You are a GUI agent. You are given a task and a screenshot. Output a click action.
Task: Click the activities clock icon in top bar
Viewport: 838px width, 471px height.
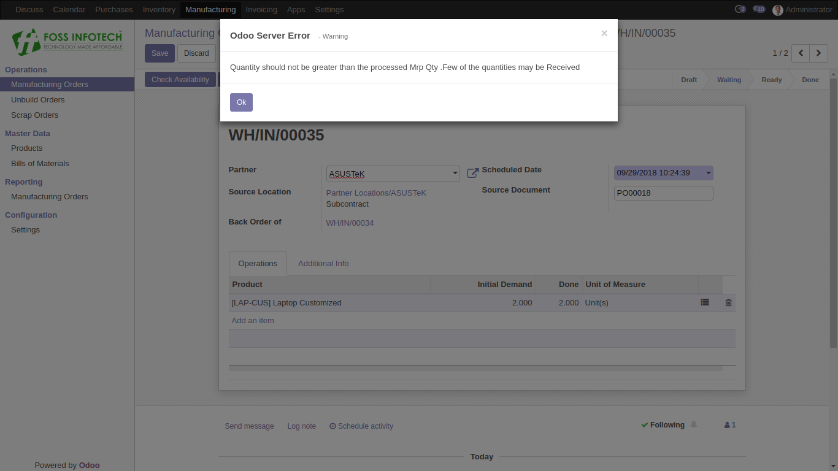[740, 9]
